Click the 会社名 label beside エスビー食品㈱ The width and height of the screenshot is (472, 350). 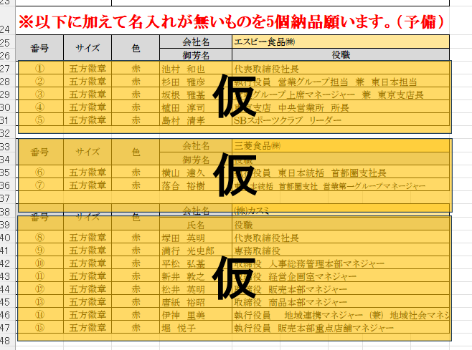196,42
